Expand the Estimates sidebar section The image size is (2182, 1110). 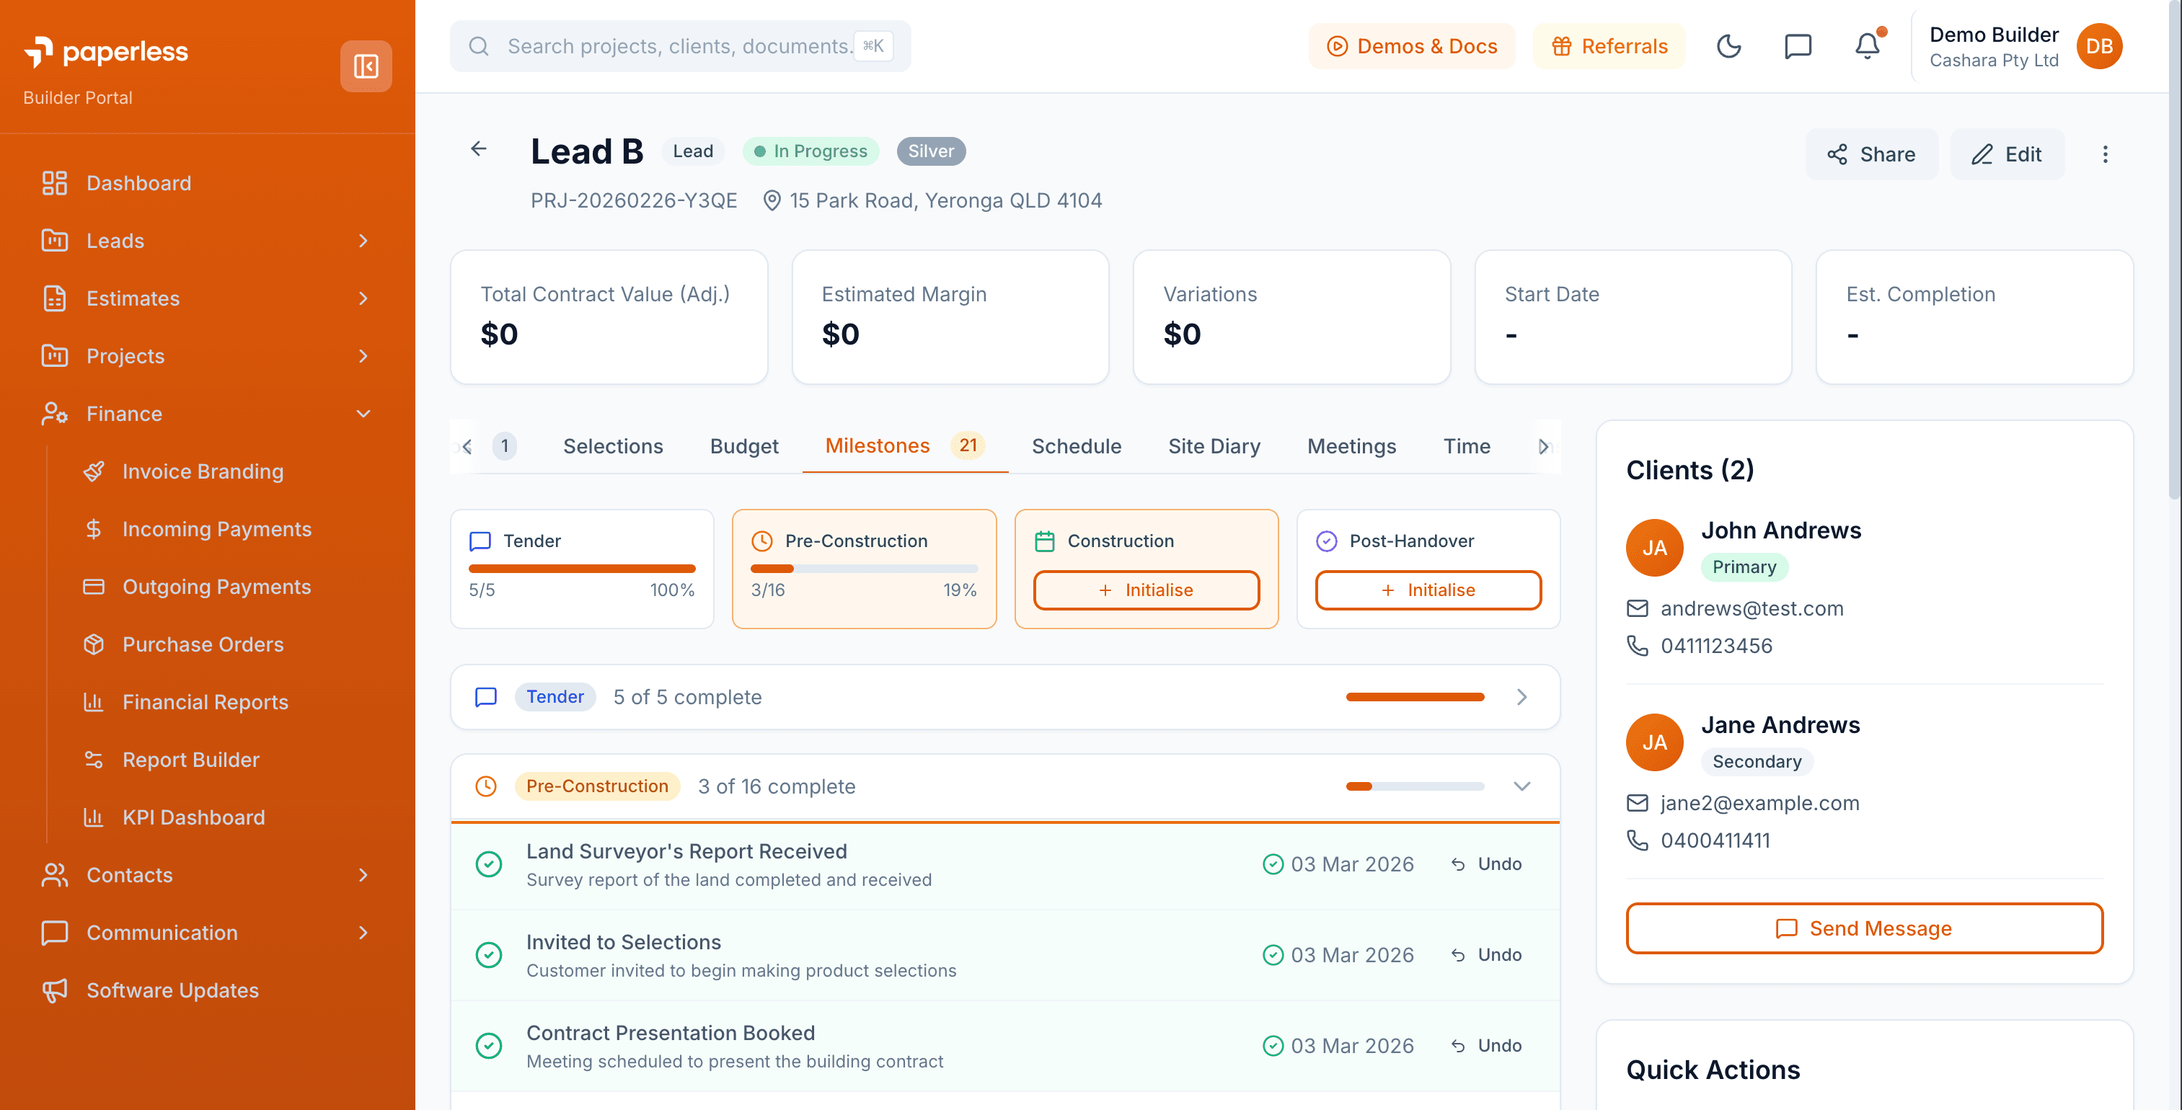pos(363,298)
